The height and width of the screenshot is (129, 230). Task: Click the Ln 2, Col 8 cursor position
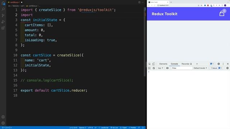(73, 128)
